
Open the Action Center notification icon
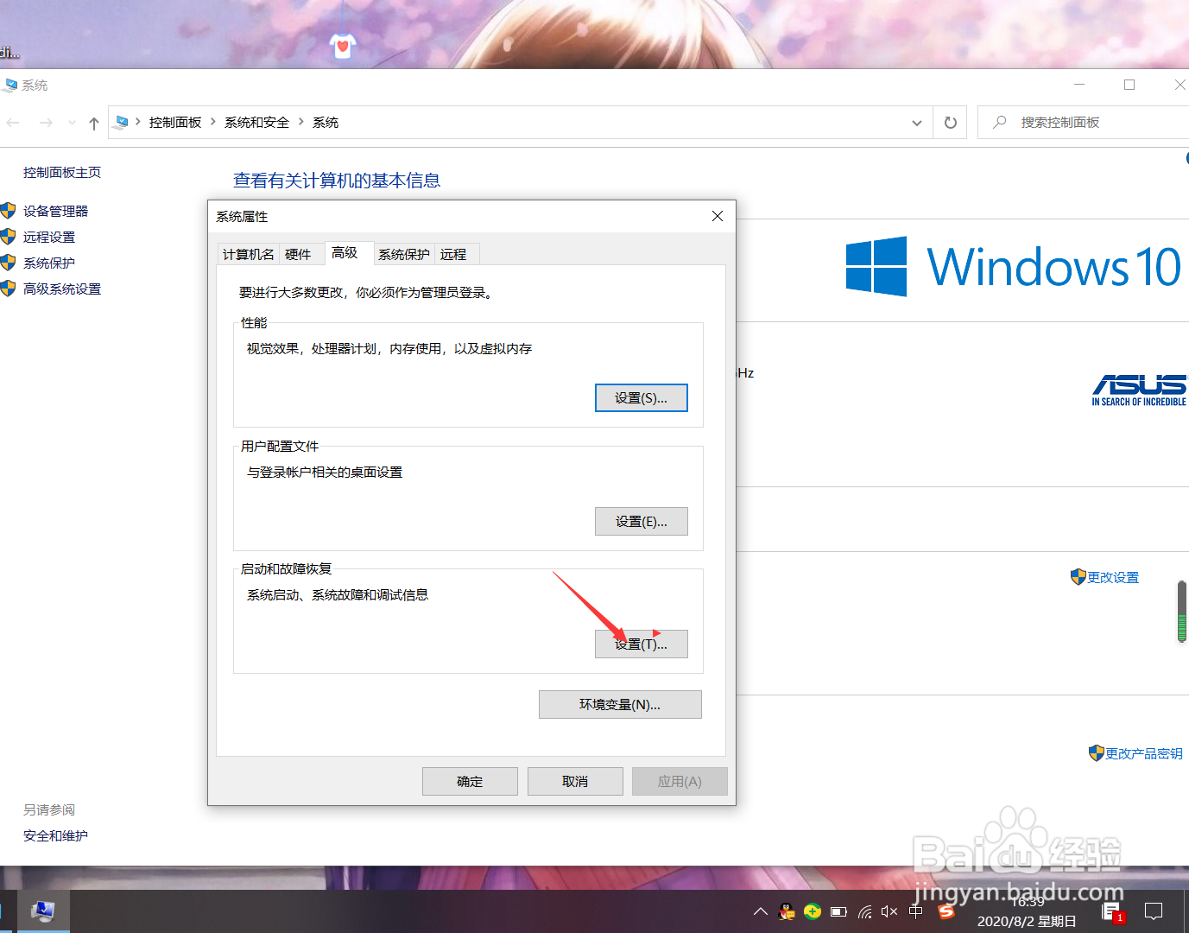(x=1154, y=911)
